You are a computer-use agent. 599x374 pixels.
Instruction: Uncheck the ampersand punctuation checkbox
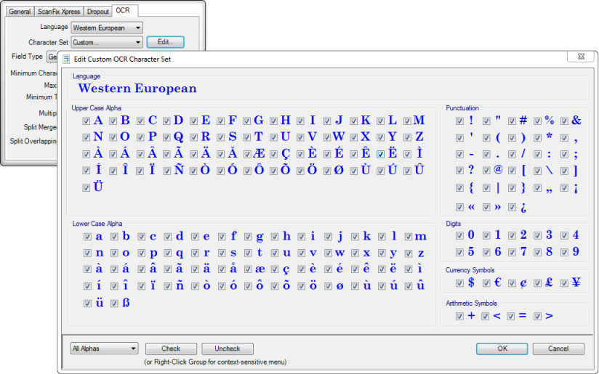click(x=564, y=121)
